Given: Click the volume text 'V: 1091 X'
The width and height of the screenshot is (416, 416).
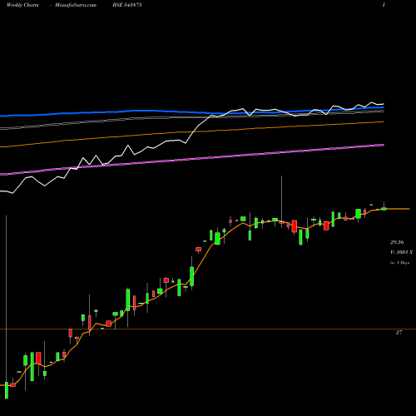Looking at the screenshot, I should [401, 252].
